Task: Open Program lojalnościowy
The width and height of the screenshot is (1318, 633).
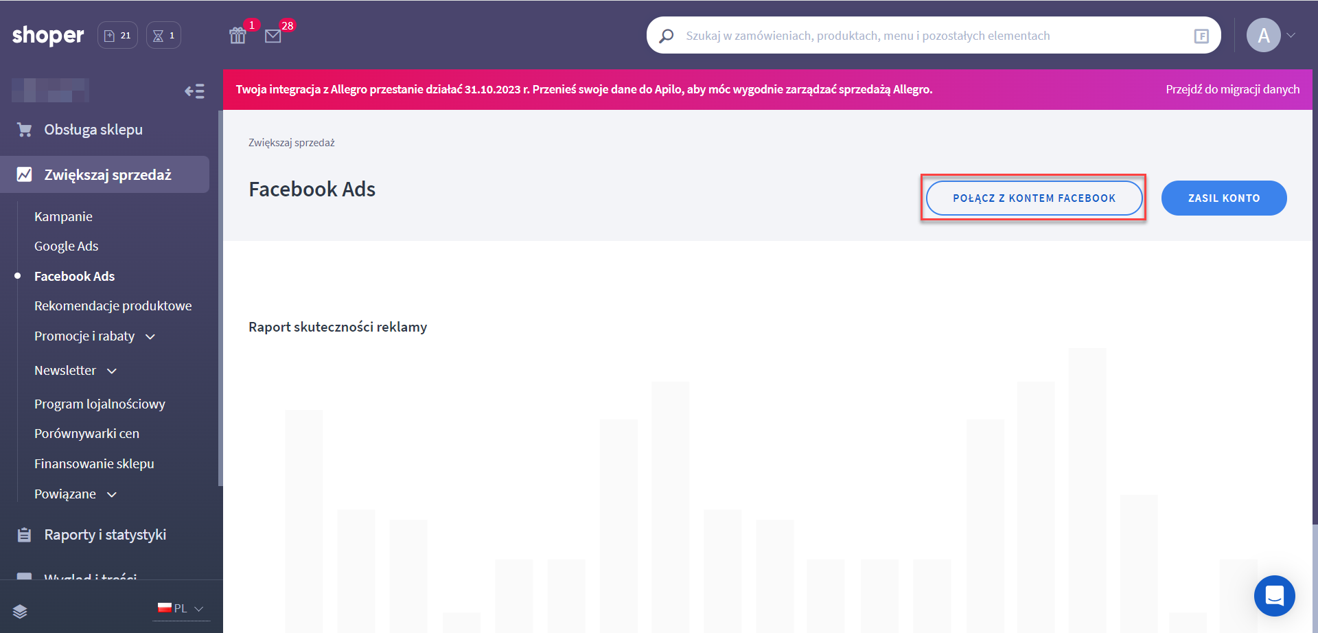Action: [x=100, y=404]
